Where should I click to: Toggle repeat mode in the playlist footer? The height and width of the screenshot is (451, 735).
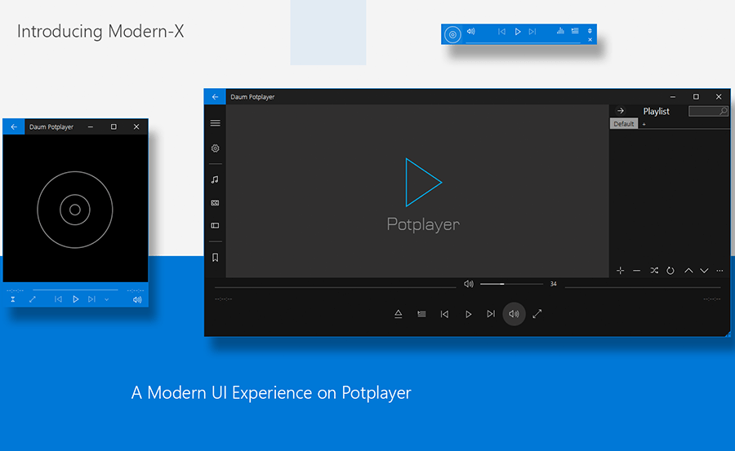point(670,271)
